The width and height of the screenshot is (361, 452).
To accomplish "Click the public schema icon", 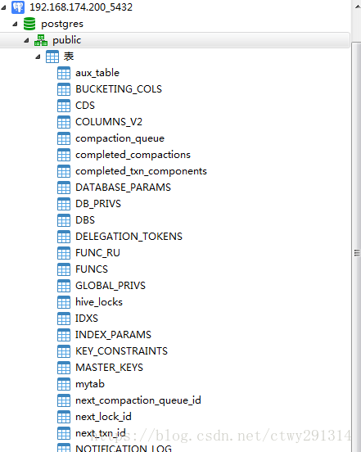I will (41, 40).
